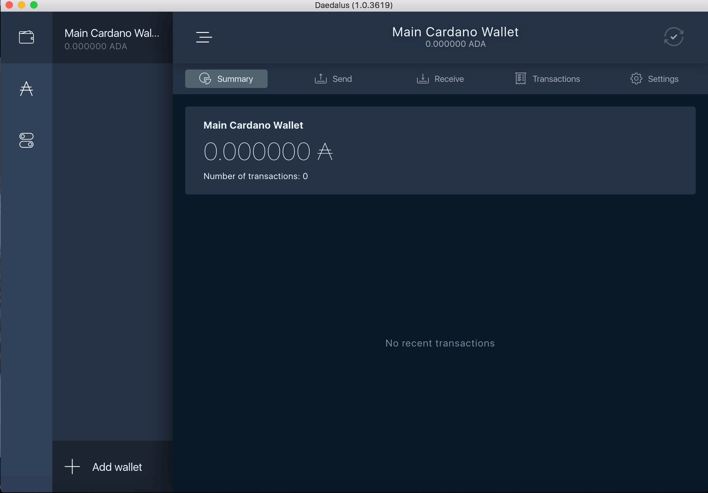Click the sync status checkmark icon

click(x=674, y=37)
